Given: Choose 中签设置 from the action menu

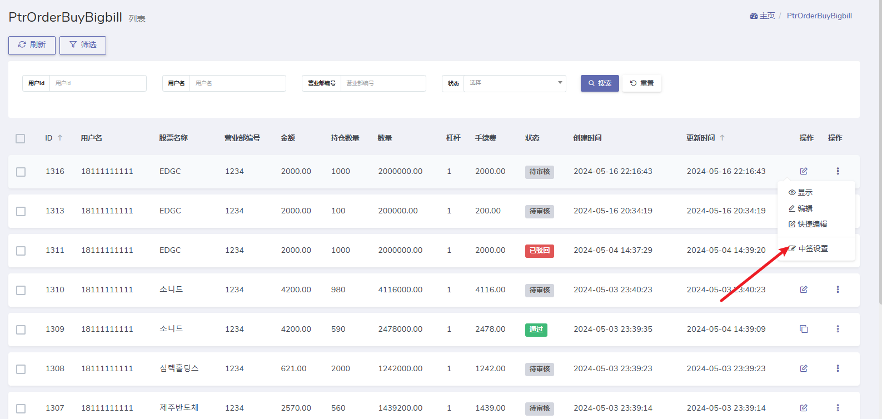Looking at the screenshot, I should [x=813, y=248].
